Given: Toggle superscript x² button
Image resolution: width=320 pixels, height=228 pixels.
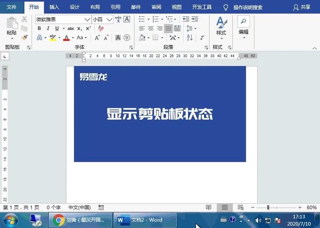Looking at the screenshot, I should (89, 28).
